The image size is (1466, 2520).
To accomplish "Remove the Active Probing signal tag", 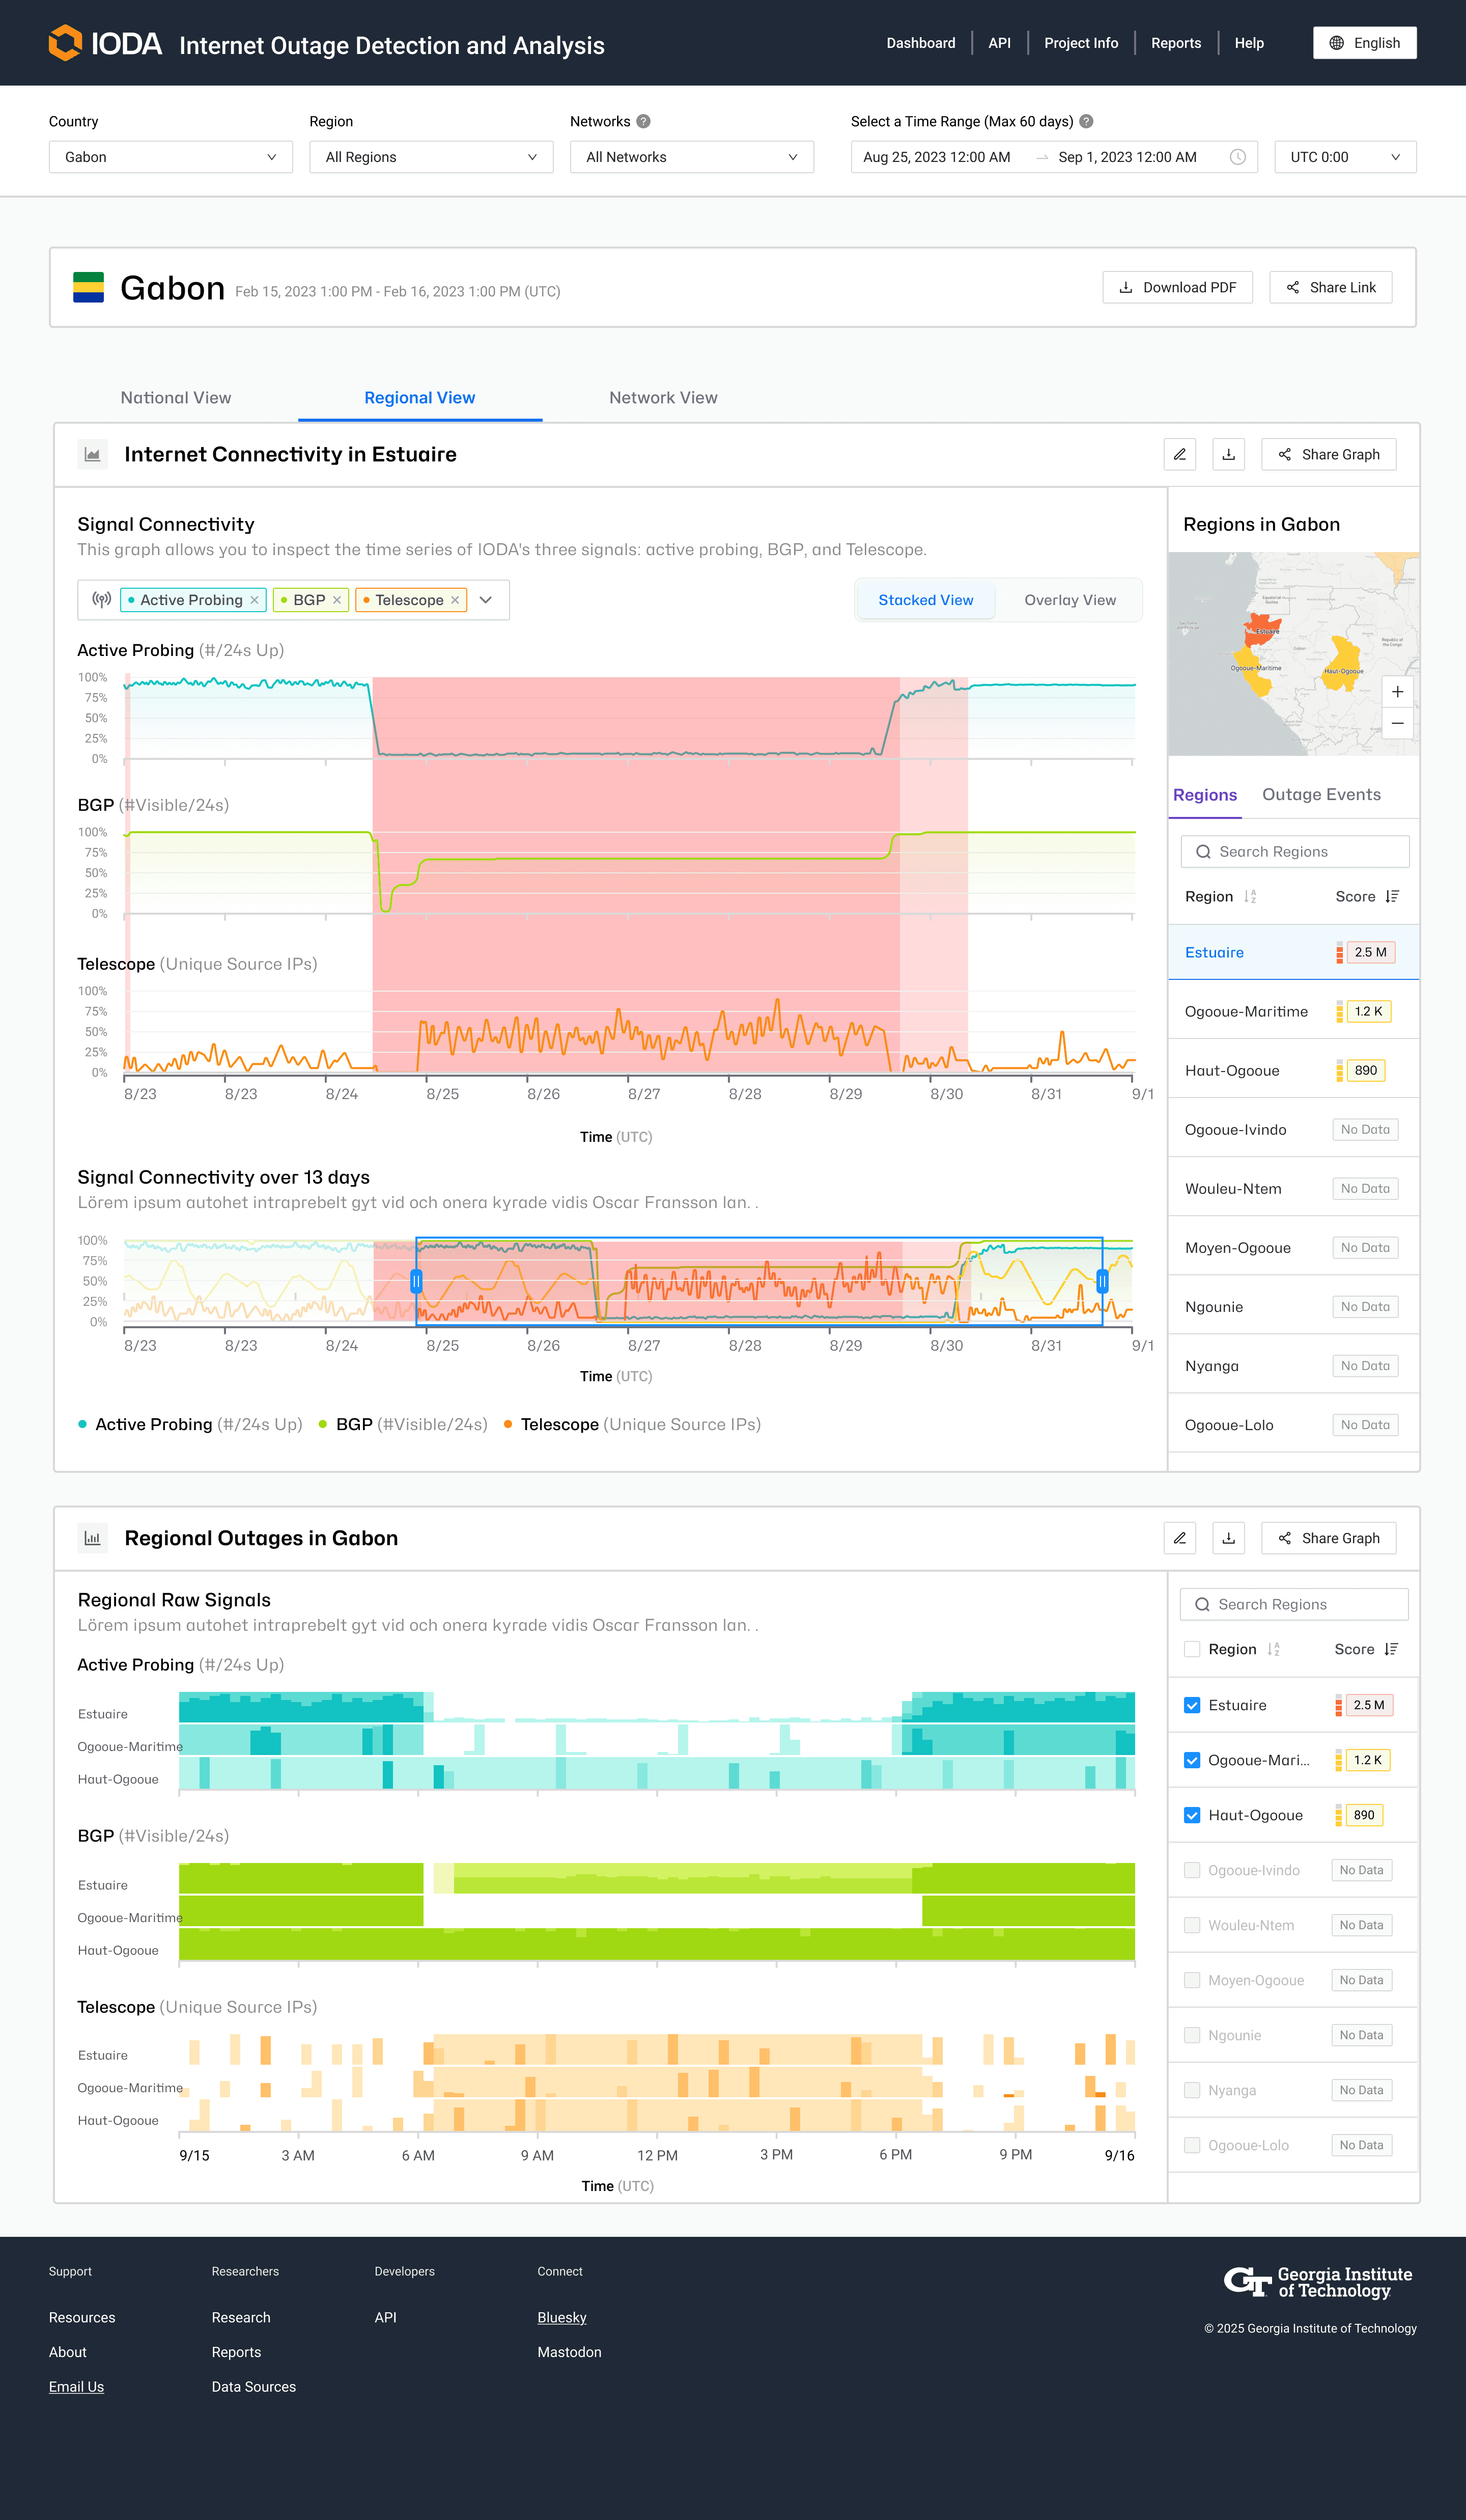I will coord(255,600).
